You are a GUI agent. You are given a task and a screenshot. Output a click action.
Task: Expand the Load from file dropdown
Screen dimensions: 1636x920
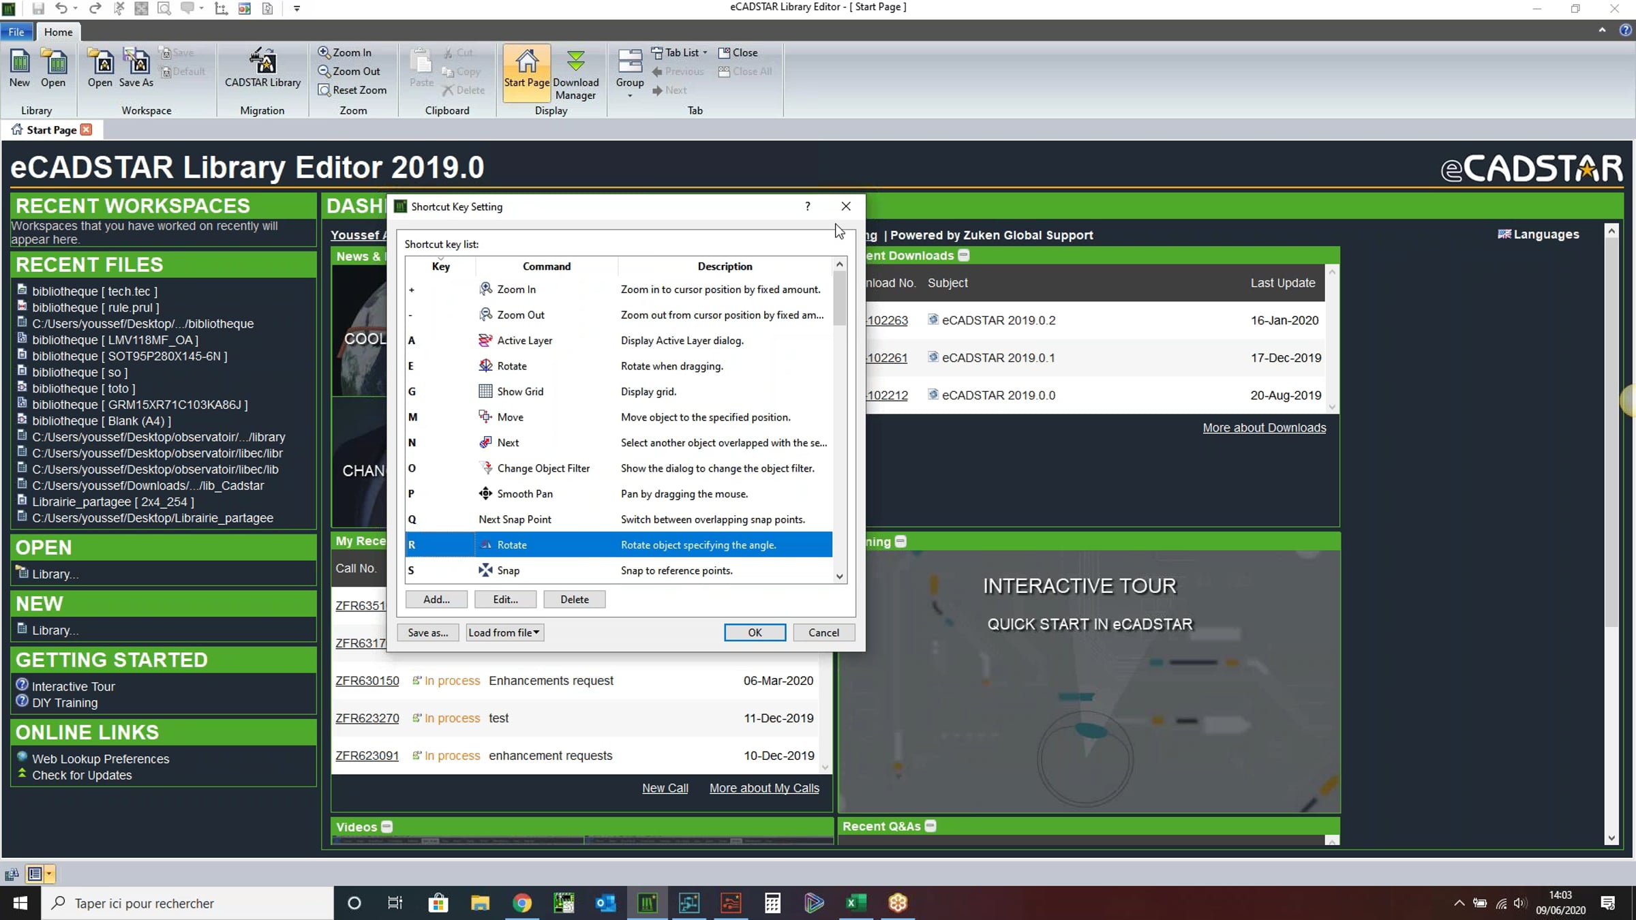tap(504, 632)
